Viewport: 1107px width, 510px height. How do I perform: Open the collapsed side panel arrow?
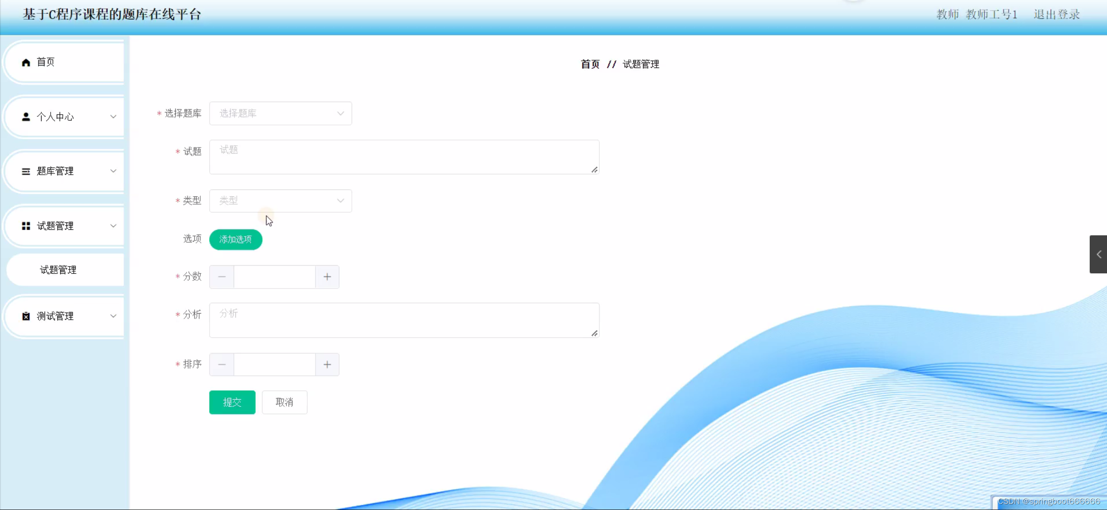[1098, 254]
